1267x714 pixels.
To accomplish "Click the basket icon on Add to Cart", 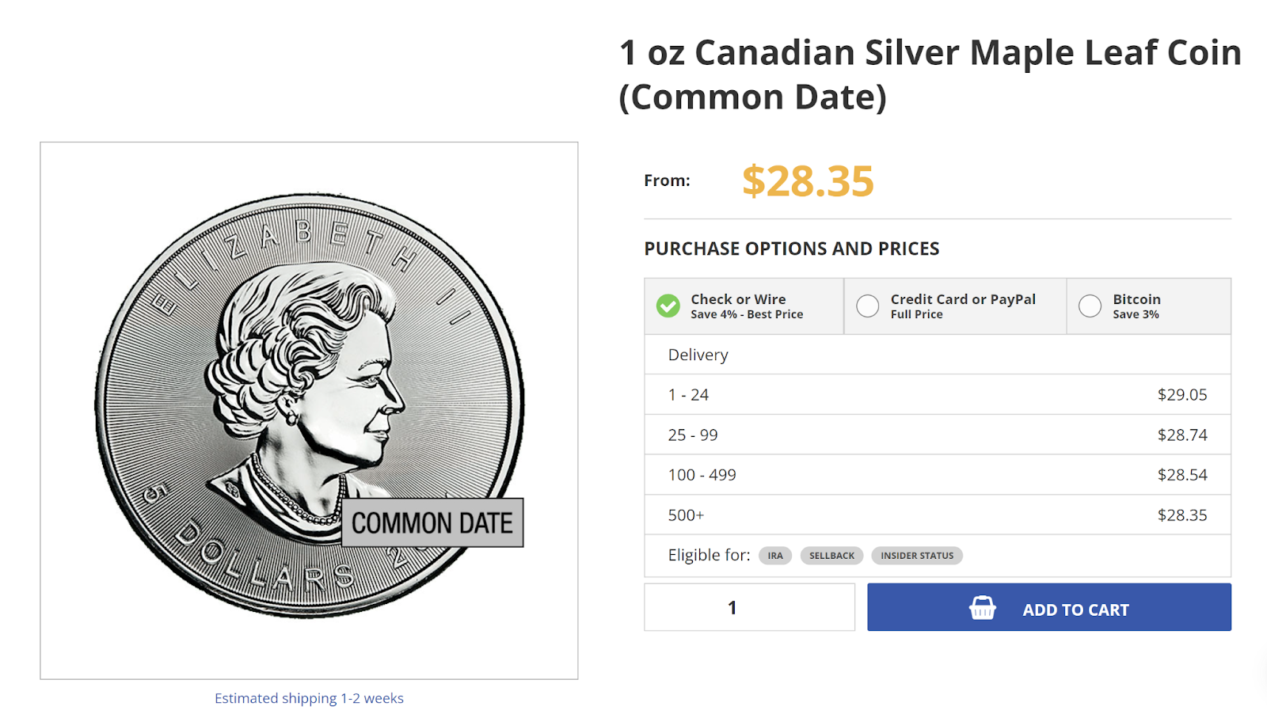I will click(982, 608).
